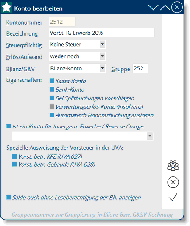Enable Automatisch Honorarbuchung auslösen
190x226 pixels.
52,115
